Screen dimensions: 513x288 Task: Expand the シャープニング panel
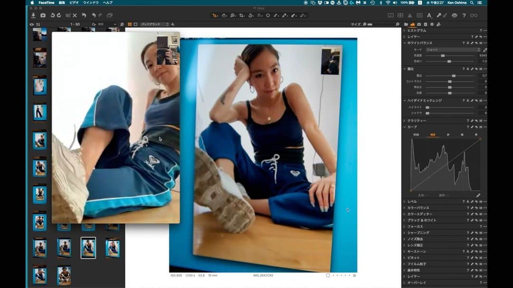(x=405, y=233)
